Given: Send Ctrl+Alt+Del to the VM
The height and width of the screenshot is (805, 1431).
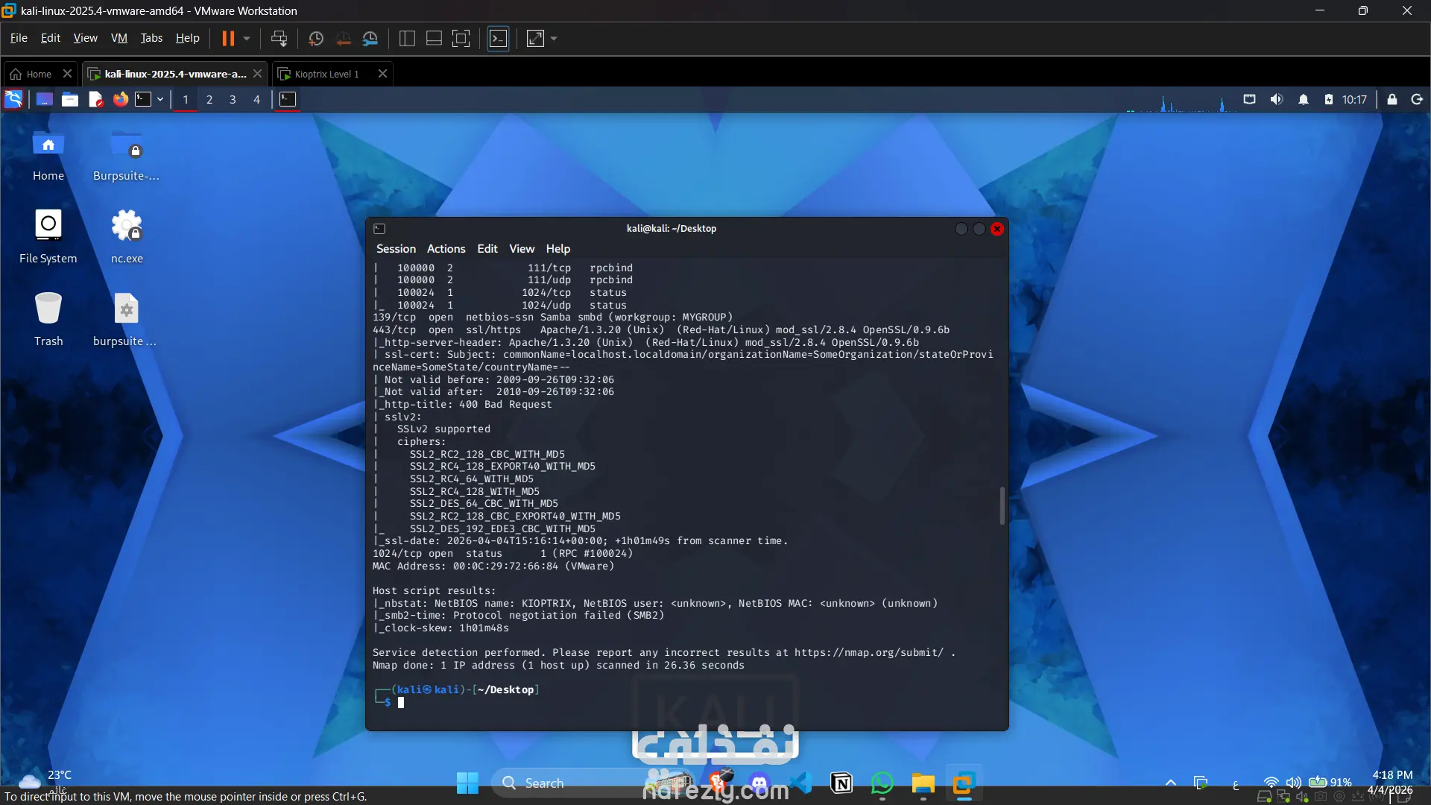Looking at the screenshot, I should click(x=279, y=38).
